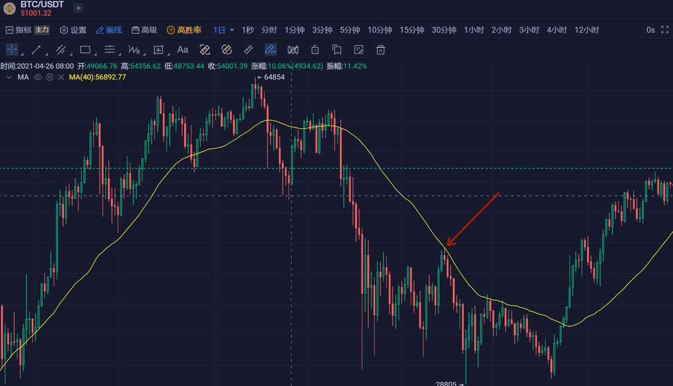Image resolution: width=673 pixels, height=386 pixels.
Task: Add a new chart tab with plus button
Action: click(x=79, y=8)
